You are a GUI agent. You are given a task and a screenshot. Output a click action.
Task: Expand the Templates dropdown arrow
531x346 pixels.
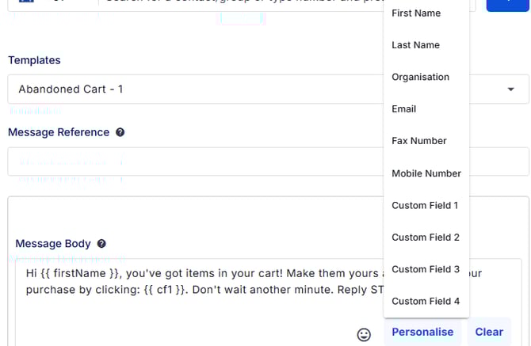(510, 89)
